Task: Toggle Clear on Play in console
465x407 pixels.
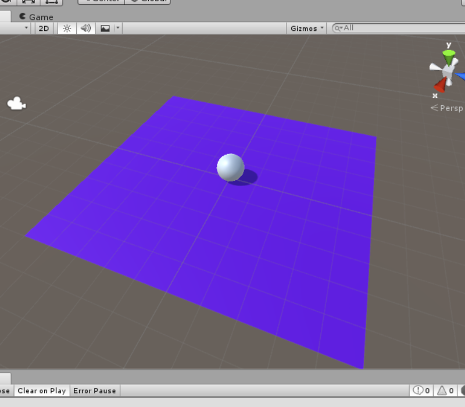Action: (41, 391)
